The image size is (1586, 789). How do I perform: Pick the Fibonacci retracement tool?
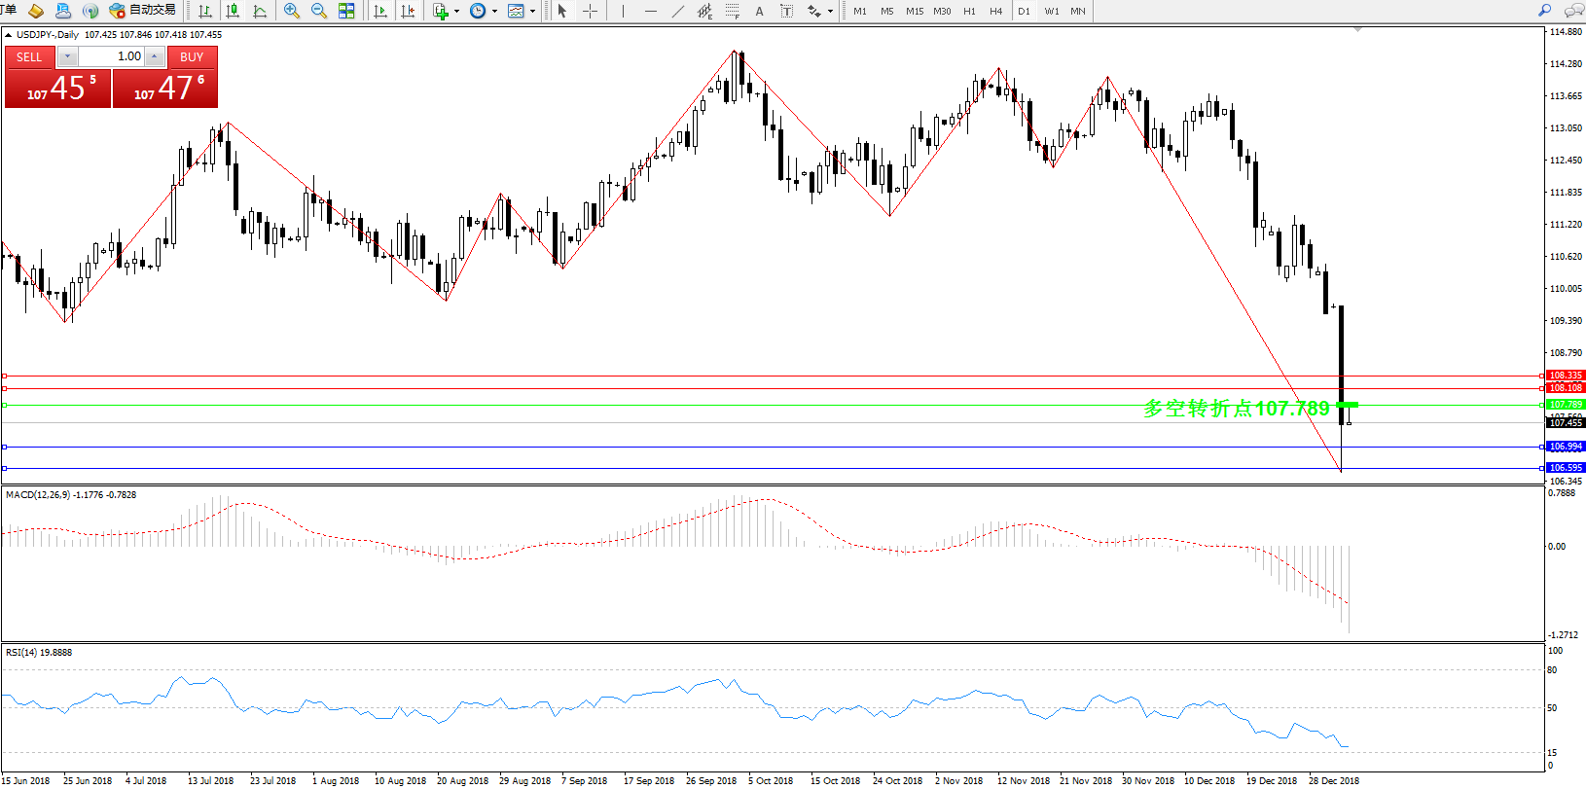click(732, 11)
